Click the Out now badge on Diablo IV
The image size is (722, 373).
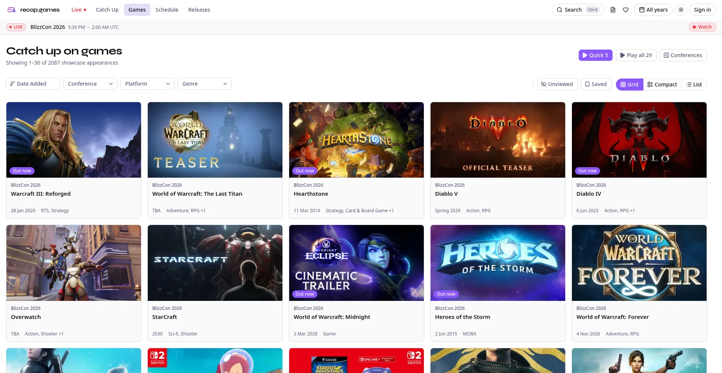point(587,171)
